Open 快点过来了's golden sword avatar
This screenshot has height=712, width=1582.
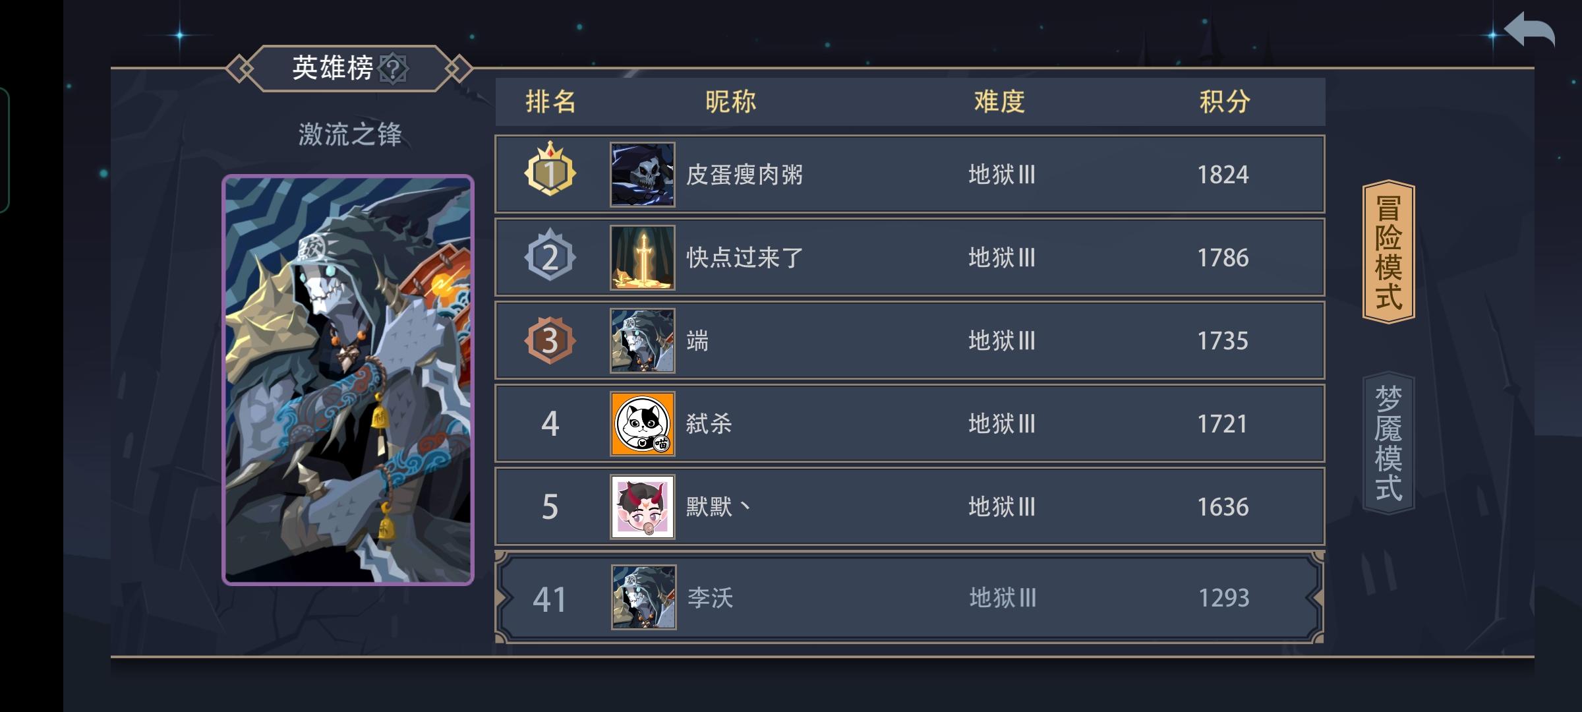[x=642, y=258]
